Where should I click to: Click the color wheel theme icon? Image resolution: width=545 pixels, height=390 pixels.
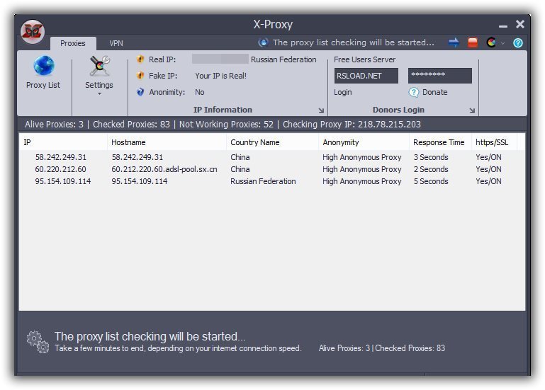[491, 43]
